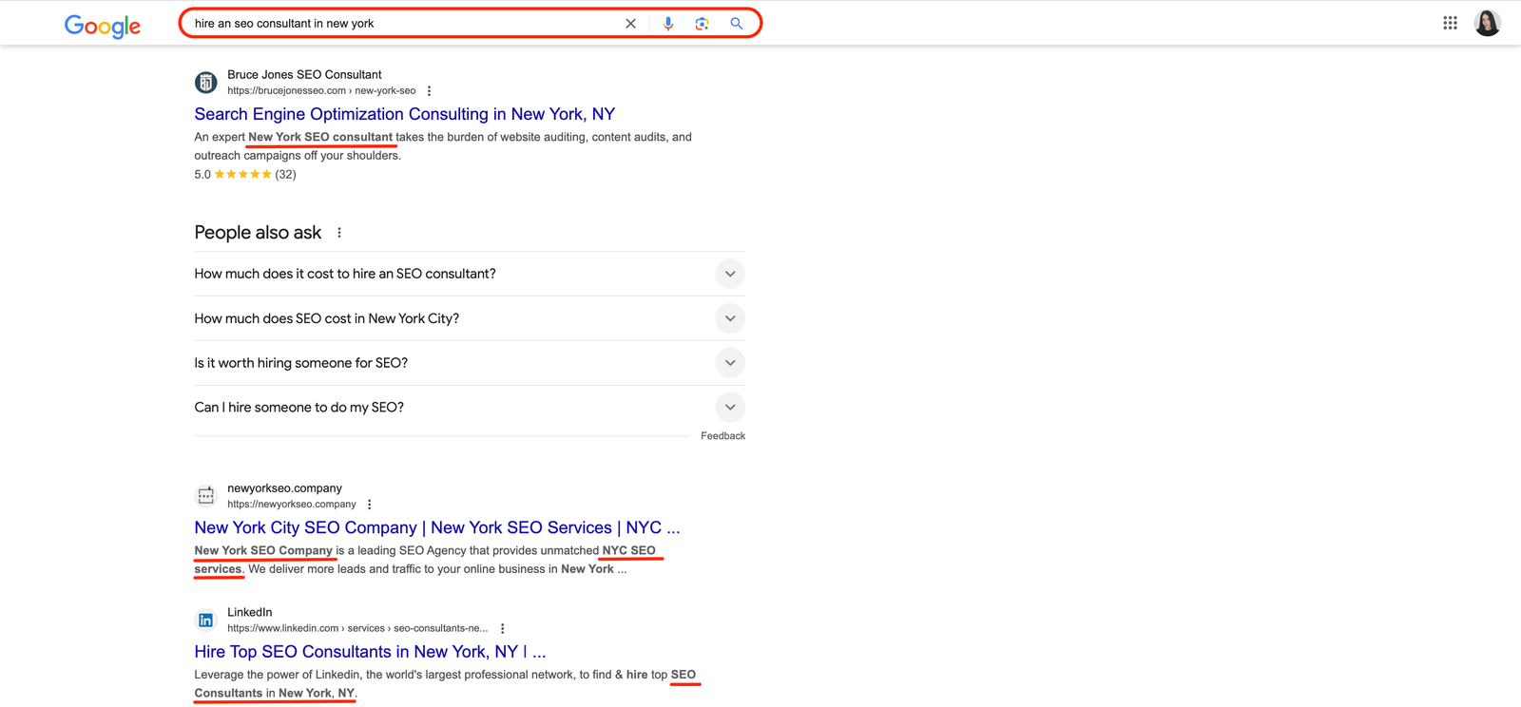Click the 5.0 star rating (32)
This screenshot has height=707, width=1521.
tap(245, 175)
